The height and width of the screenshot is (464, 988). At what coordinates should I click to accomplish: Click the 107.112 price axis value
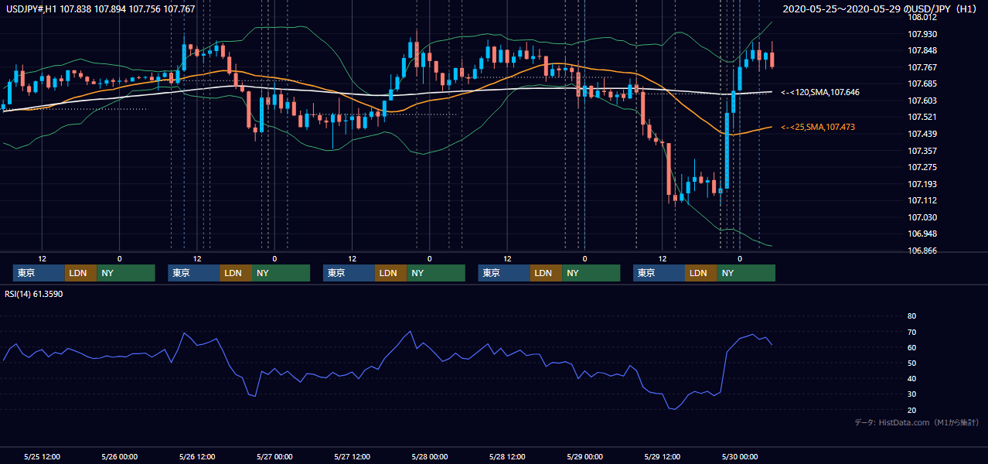tap(922, 200)
